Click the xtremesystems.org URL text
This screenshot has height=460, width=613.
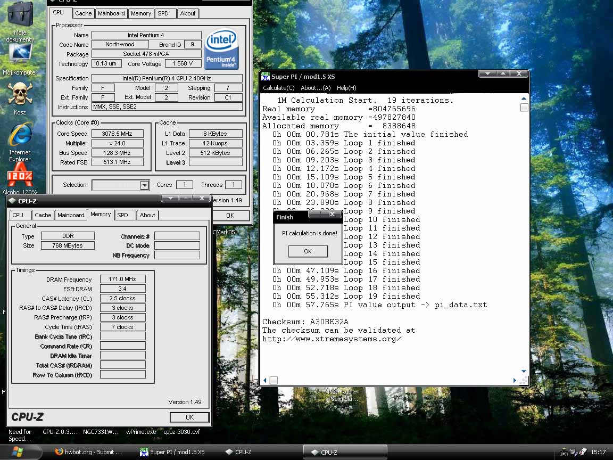332,339
